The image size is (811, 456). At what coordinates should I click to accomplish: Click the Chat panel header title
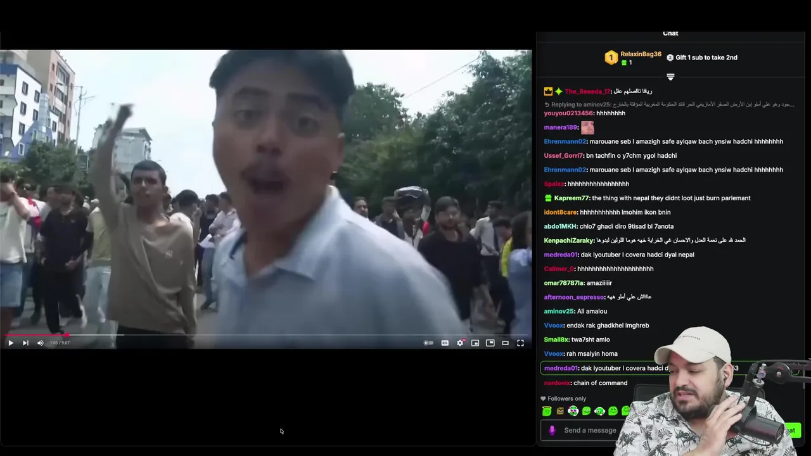670,33
